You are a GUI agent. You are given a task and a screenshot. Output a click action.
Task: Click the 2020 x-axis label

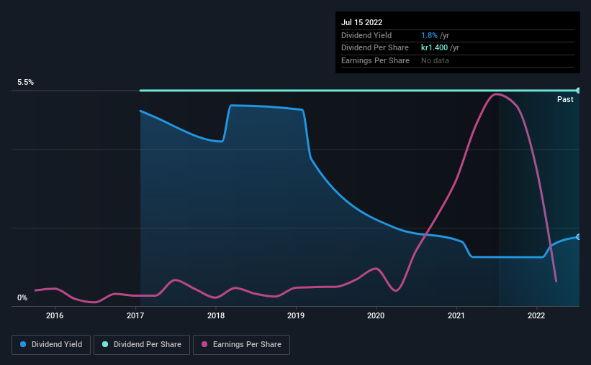point(376,315)
